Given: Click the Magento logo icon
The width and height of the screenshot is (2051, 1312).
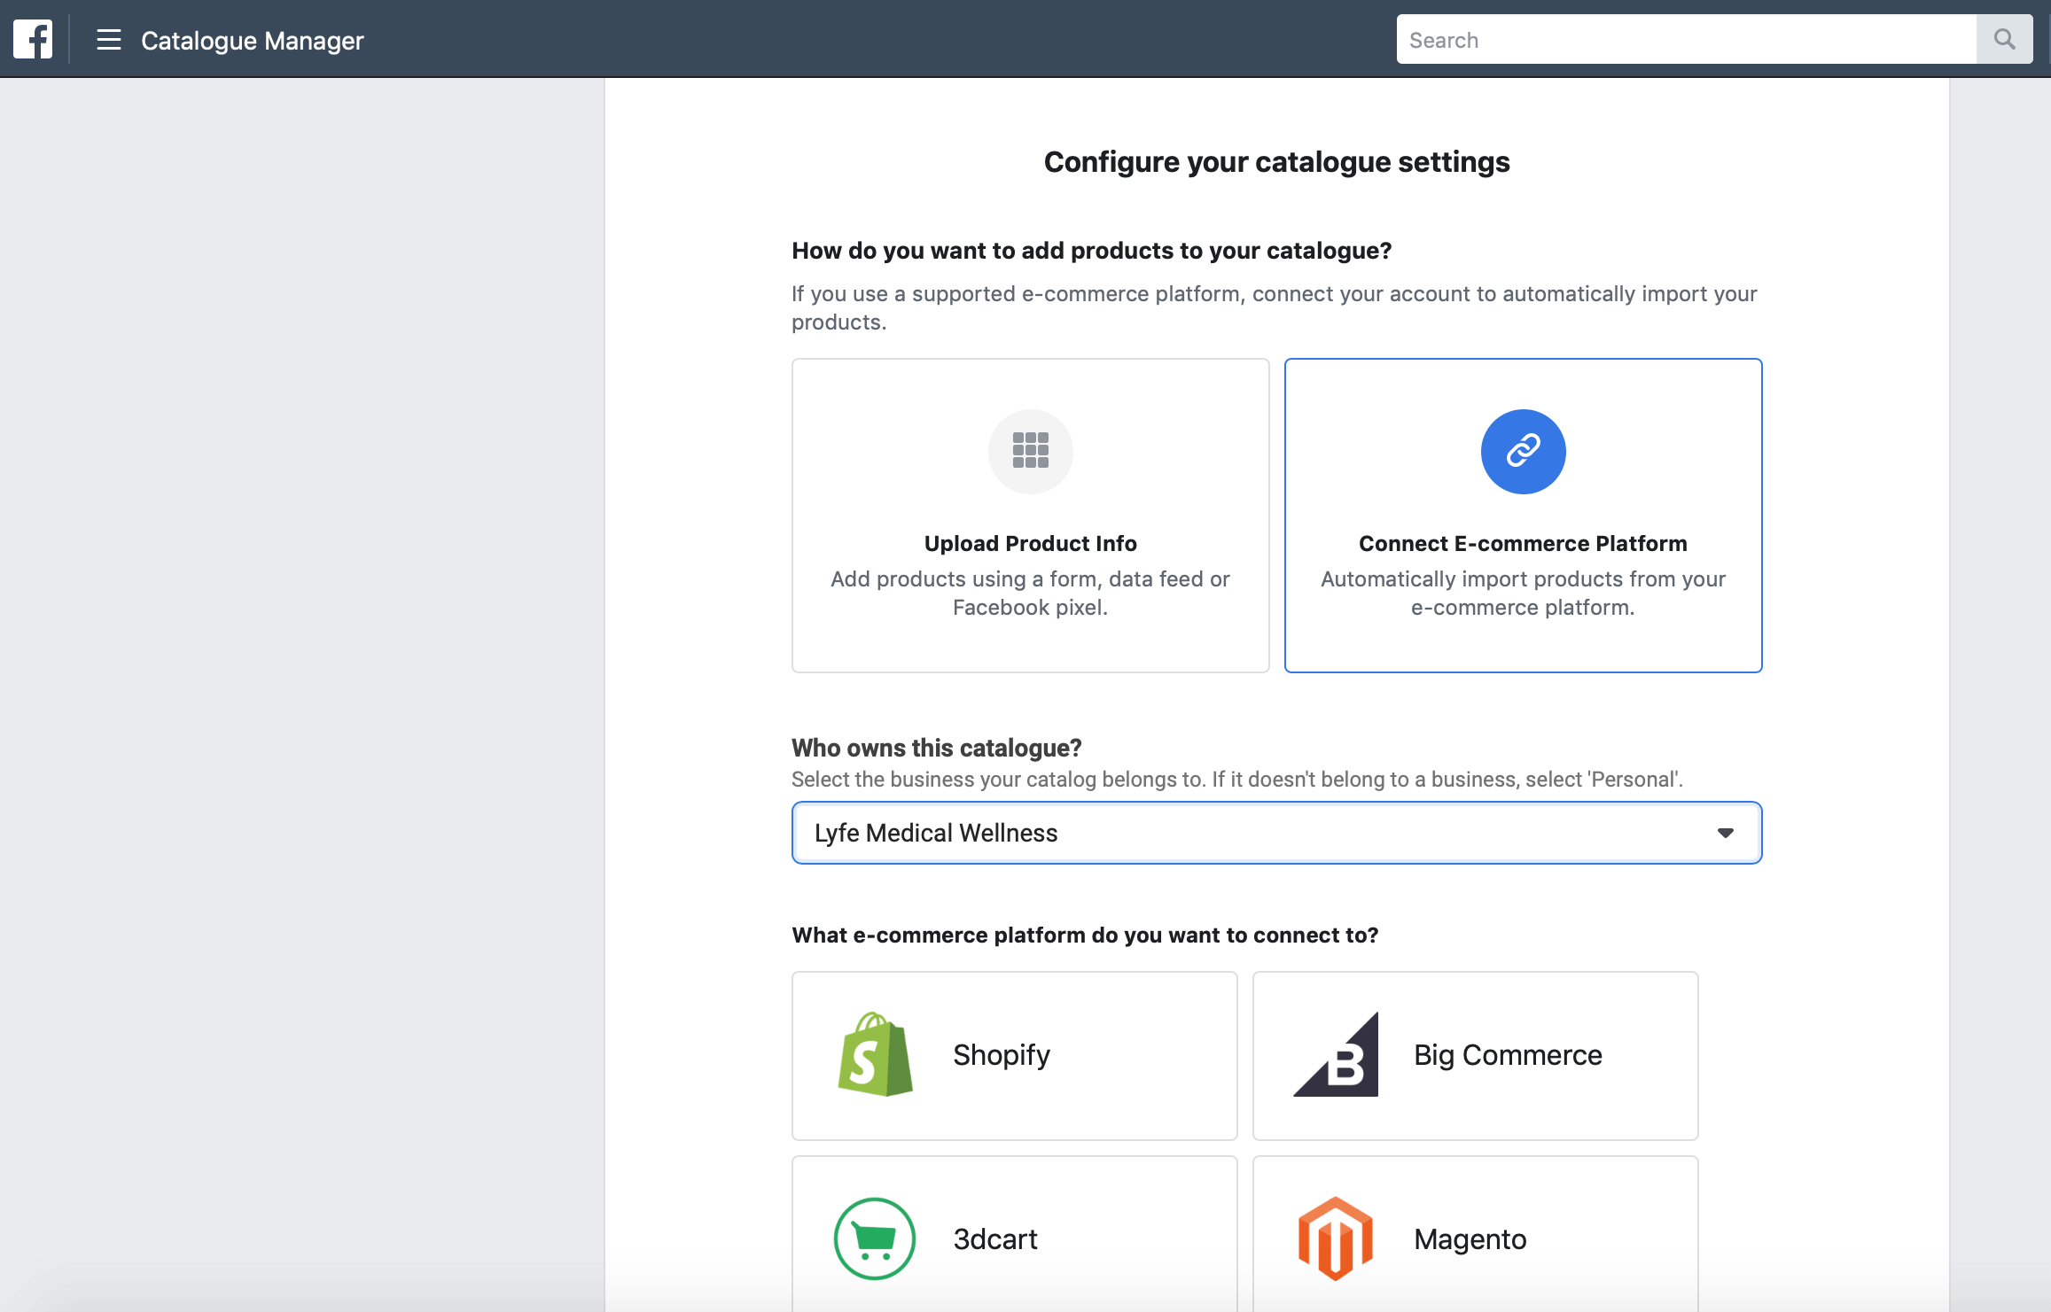Looking at the screenshot, I should (x=1335, y=1238).
